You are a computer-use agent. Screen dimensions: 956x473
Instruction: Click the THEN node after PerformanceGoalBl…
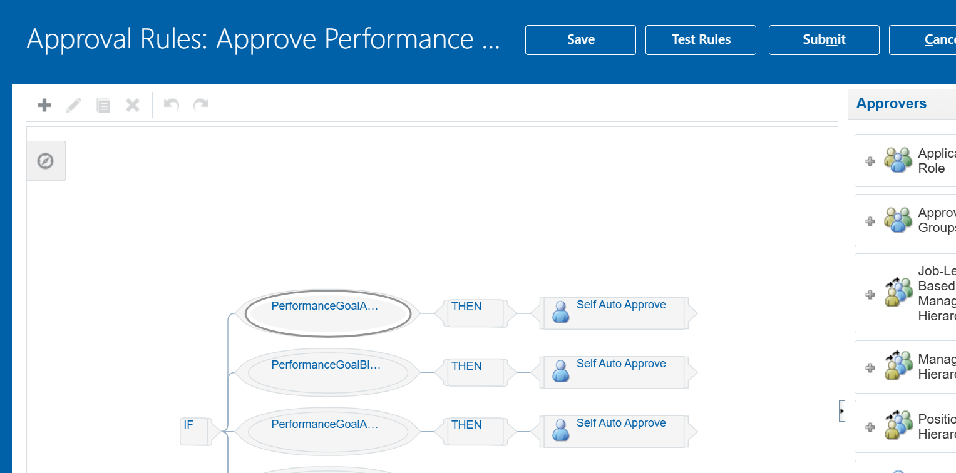click(476, 372)
